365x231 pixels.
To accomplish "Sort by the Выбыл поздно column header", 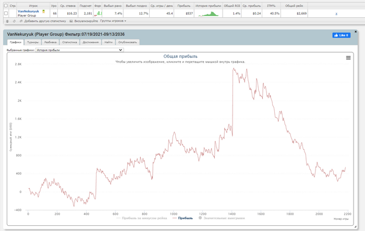I will pos(137,6).
